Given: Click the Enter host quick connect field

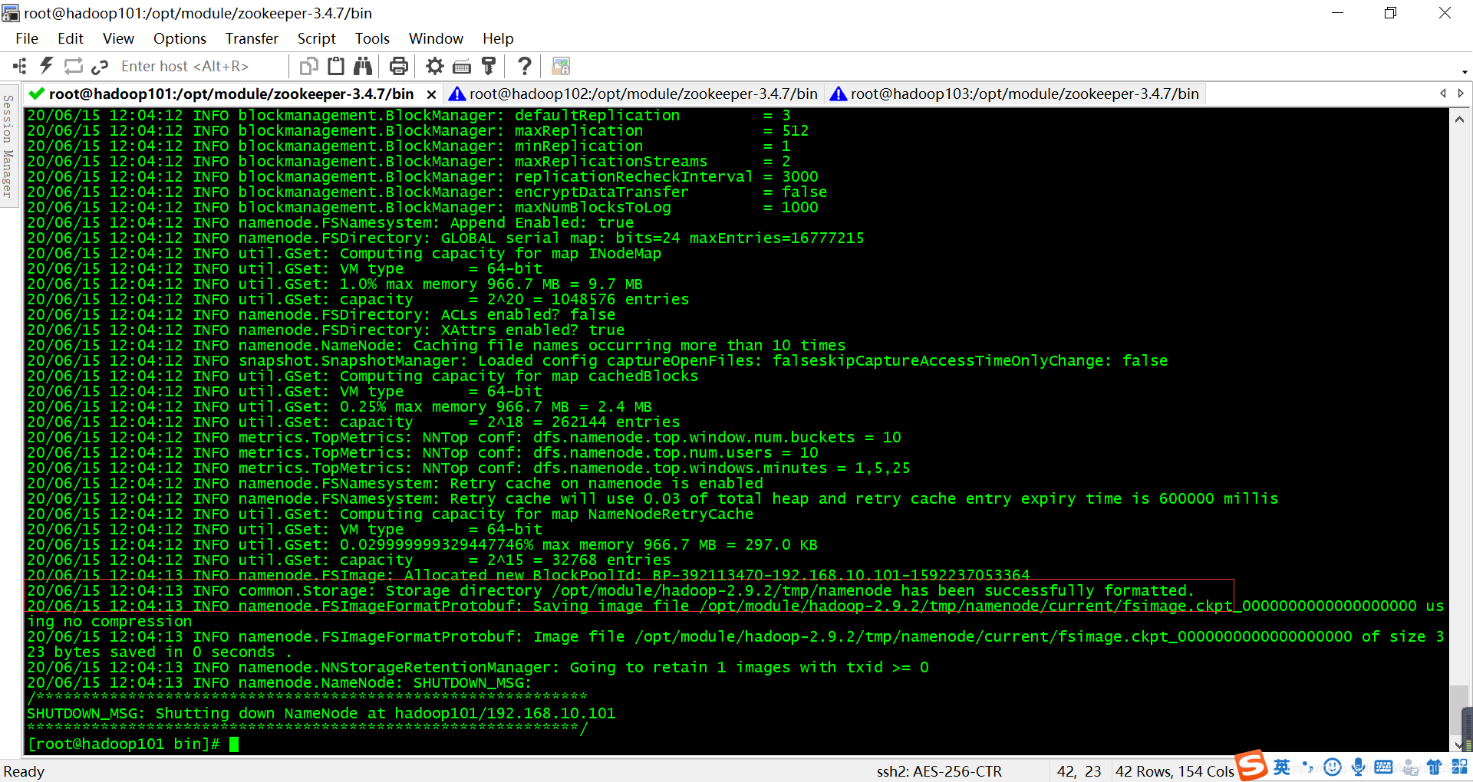Looking at the screenshot, I should (199, 66).
